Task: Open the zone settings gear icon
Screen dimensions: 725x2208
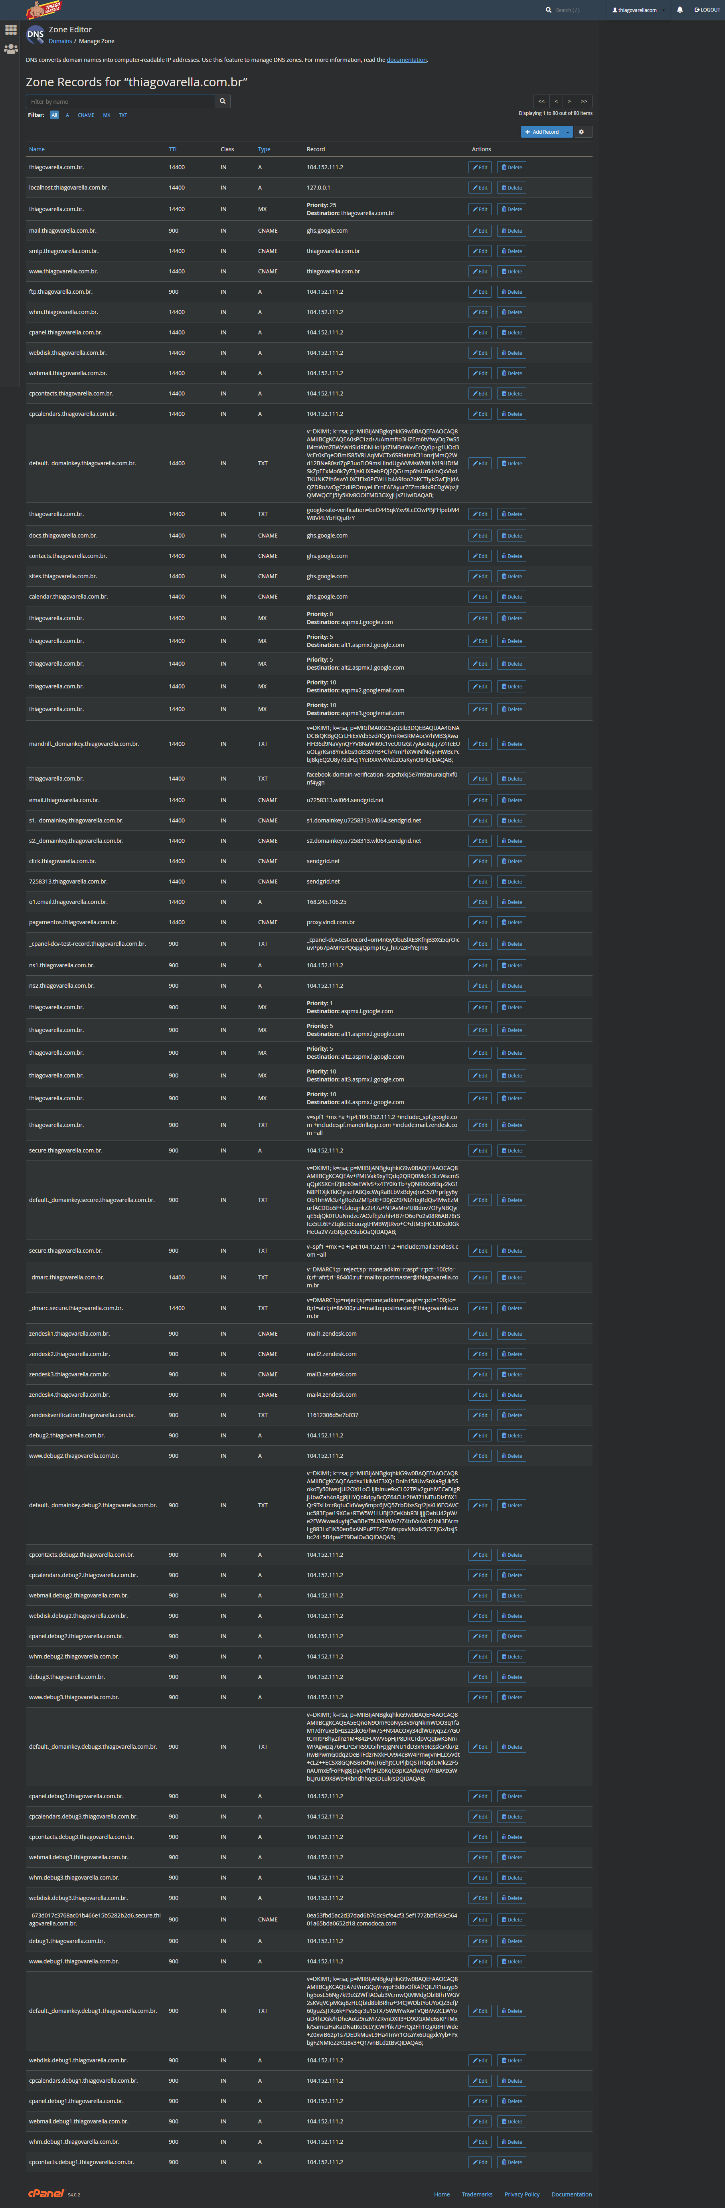Action: coord(581,132)
